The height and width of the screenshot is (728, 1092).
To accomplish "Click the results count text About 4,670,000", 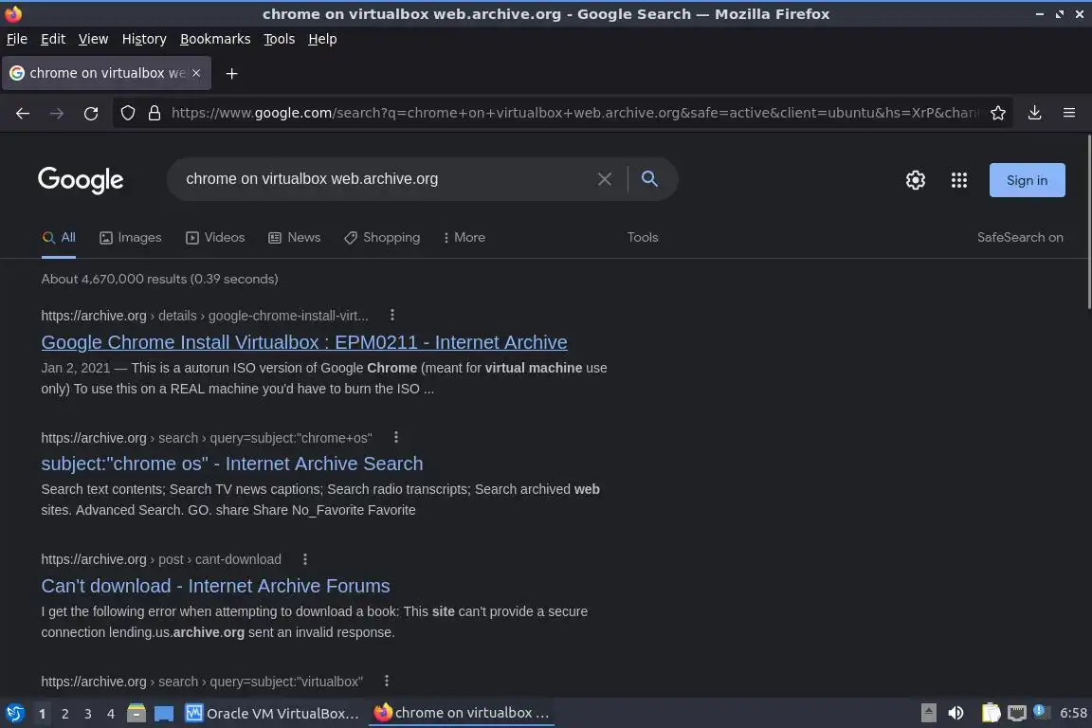I will pyautogui.click(x=159, y=279).
